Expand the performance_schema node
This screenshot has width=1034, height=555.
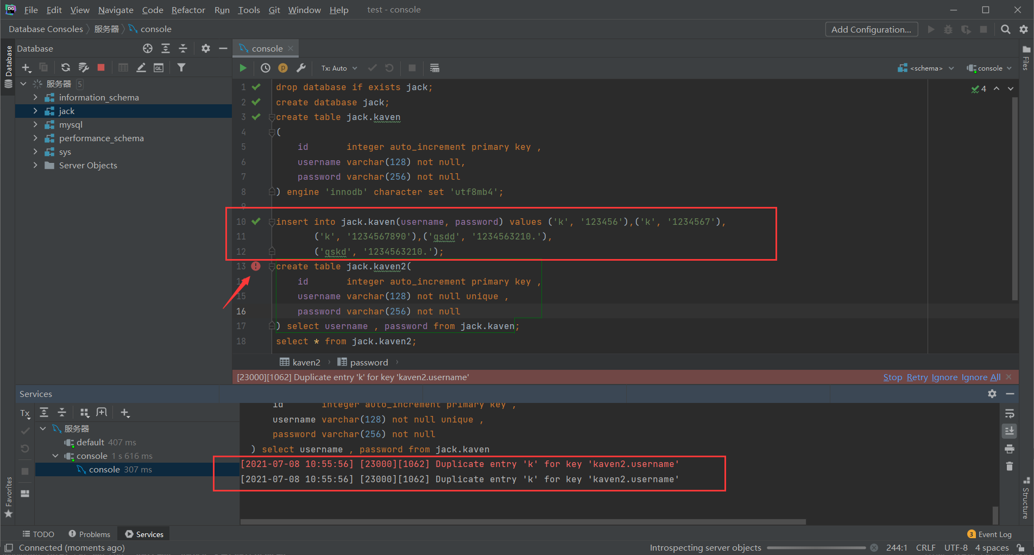35,138
